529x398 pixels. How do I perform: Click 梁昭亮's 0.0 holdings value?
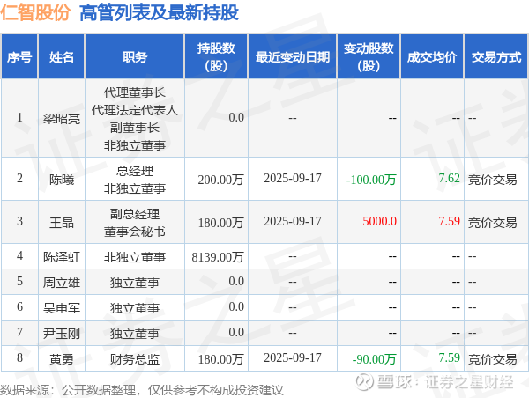click(236, 117)
